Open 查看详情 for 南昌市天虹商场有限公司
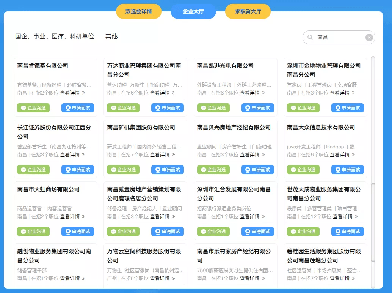 70,216
